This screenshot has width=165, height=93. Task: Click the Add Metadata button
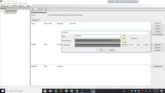[x=158, y=67]
